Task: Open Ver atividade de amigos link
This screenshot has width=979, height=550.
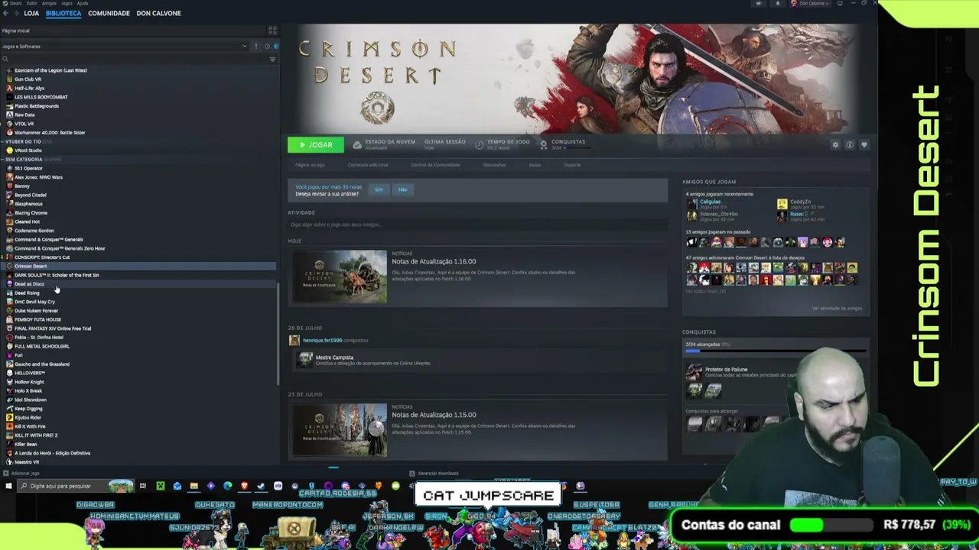Action: pos(837,309)
